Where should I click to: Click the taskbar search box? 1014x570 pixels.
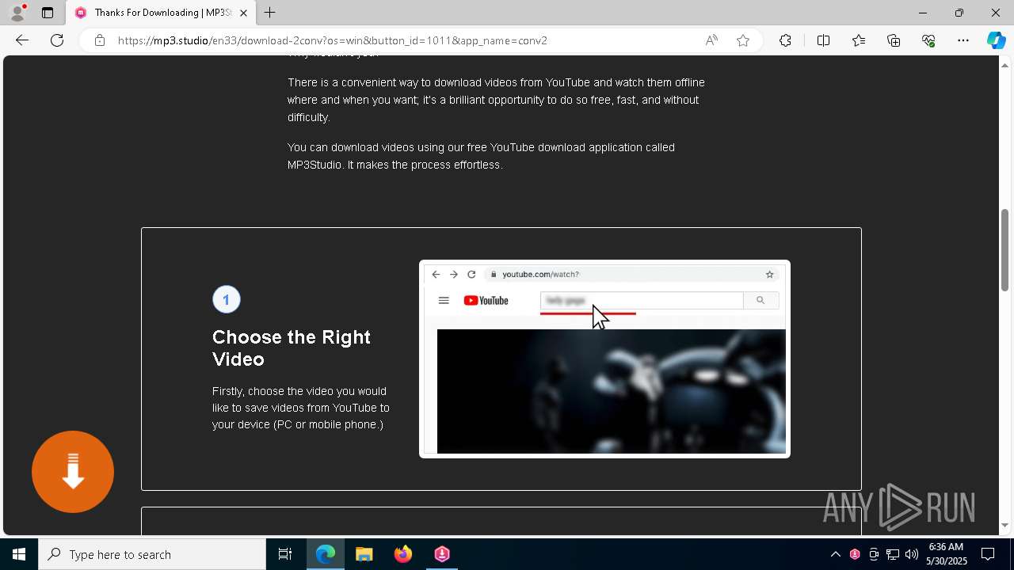[x=152, y=554]
